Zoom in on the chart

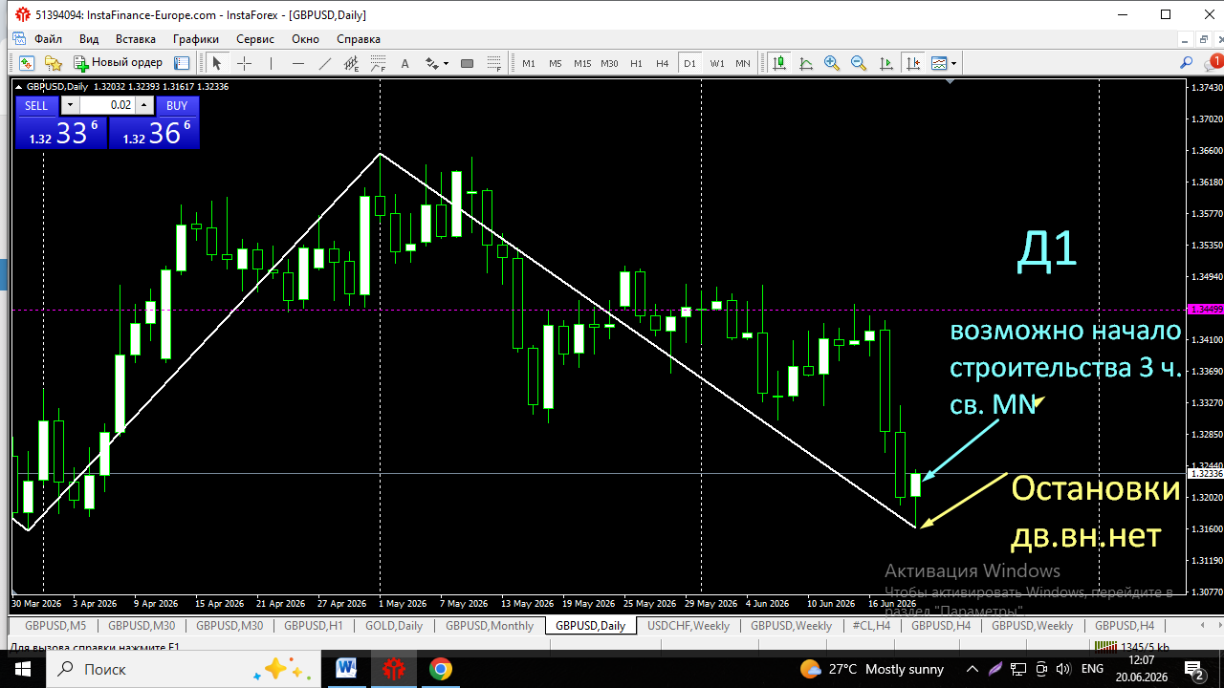832,63
